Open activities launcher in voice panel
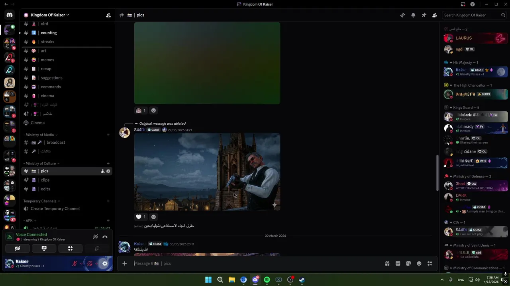Image resolution: width=510 pixels, height=286 pixels. 70,248
